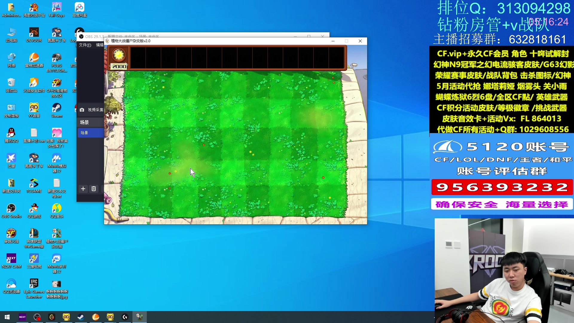
Task: Launch the MuMu模拟器12 desktop shortcut
Action: point(57,163)
